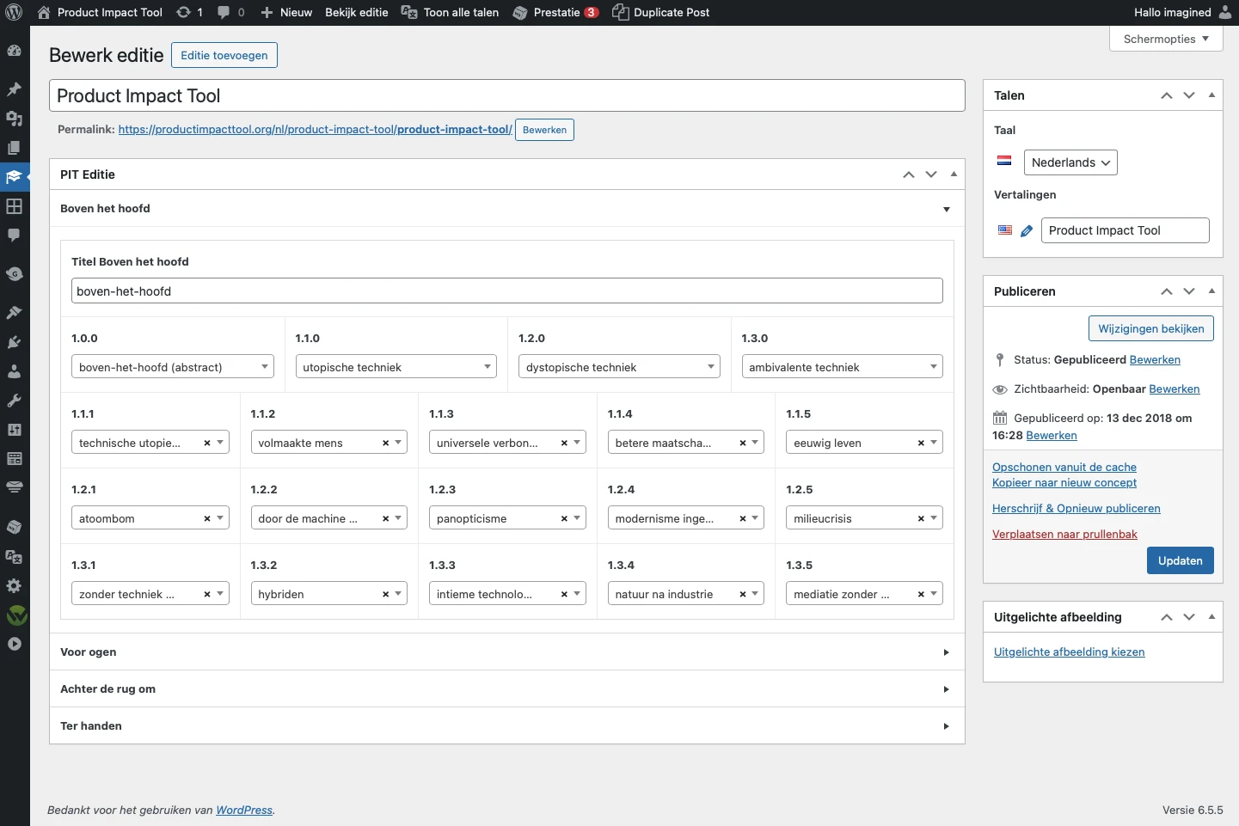Image resolution: width=1239 pixels, height=826 pixels.
Task: Click the pencil icon to edit the translation
Action: (x=1027, y=230)
